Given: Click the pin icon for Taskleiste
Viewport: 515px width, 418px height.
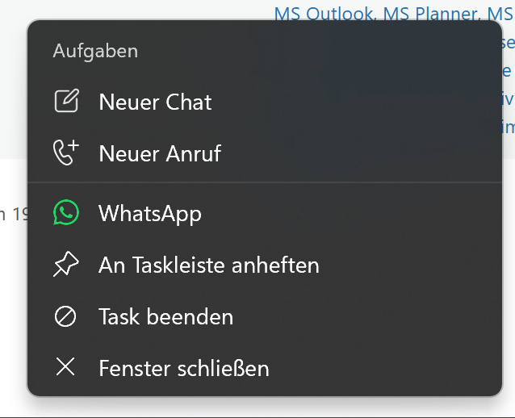Looking at the screenshot, I should 65,265.
